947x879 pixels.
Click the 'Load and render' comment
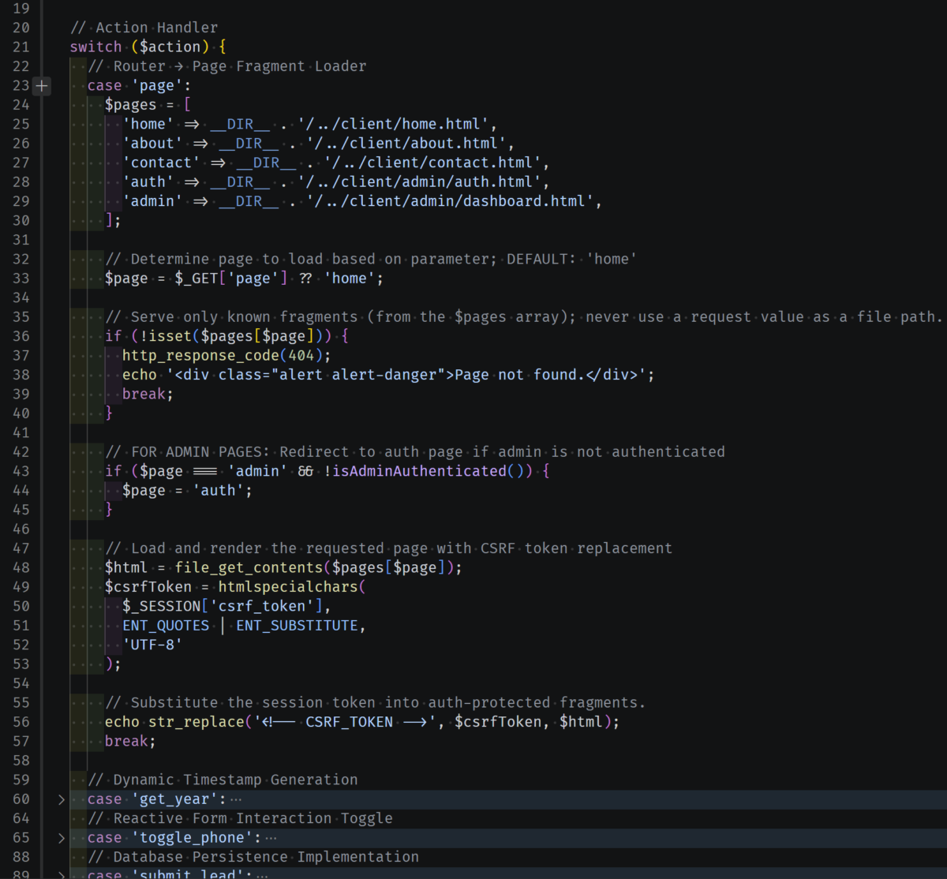click(x=388, y=548)
